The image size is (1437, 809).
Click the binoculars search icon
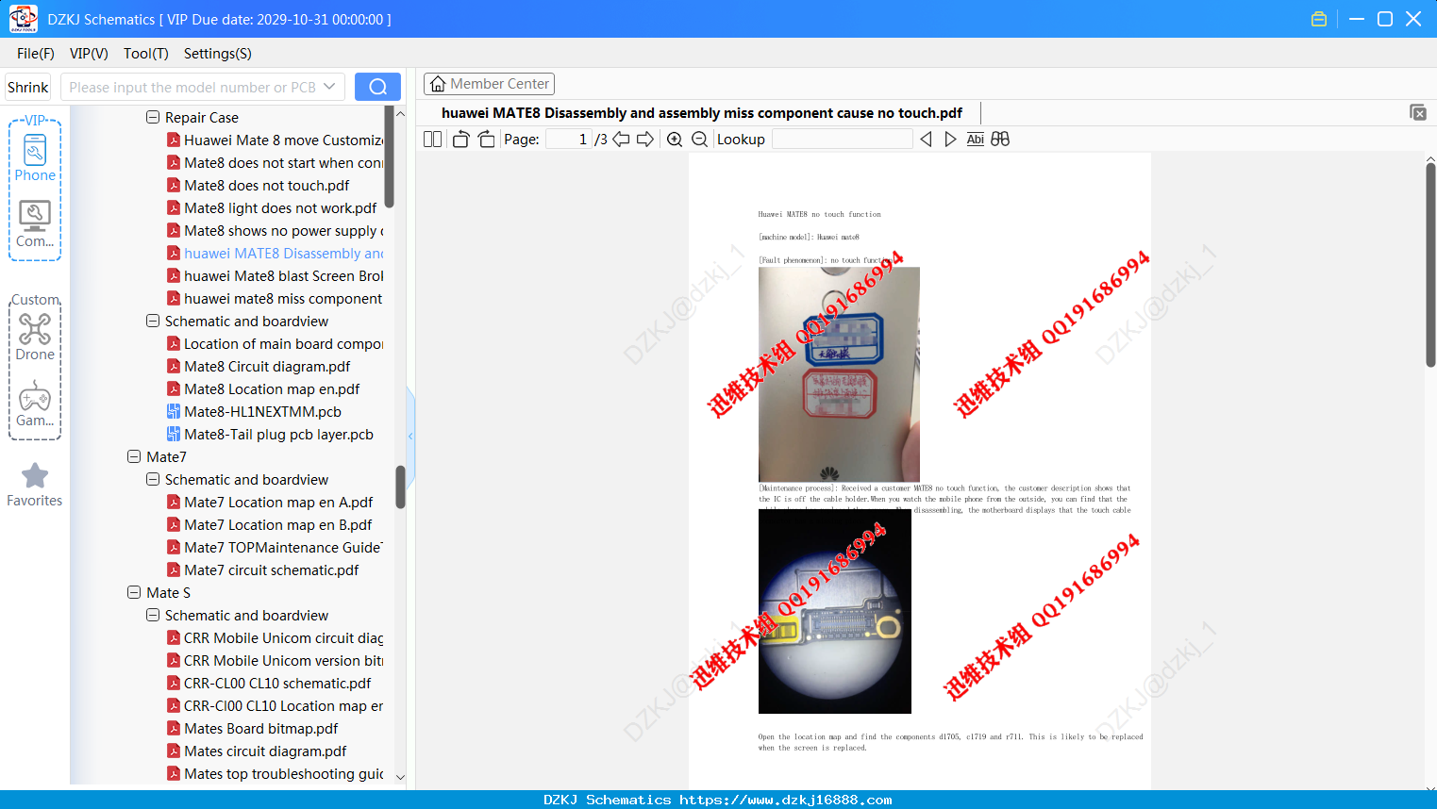[1000, 140]
